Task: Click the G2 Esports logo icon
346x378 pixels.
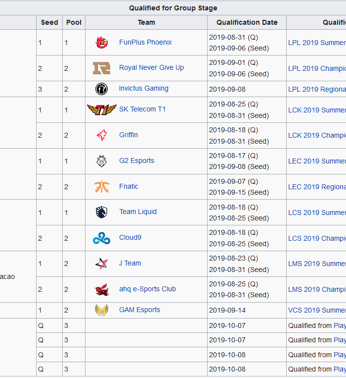Action: click(x=102, y=161)
